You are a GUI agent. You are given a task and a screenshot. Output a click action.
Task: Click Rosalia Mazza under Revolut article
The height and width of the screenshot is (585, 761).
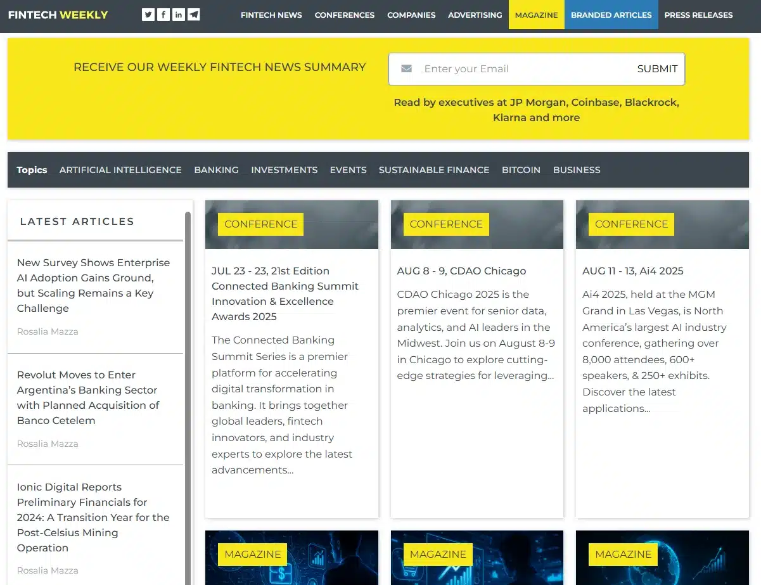click(x=48, y=444)
